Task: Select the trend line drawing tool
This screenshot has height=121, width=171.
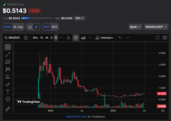Action: 8,54
